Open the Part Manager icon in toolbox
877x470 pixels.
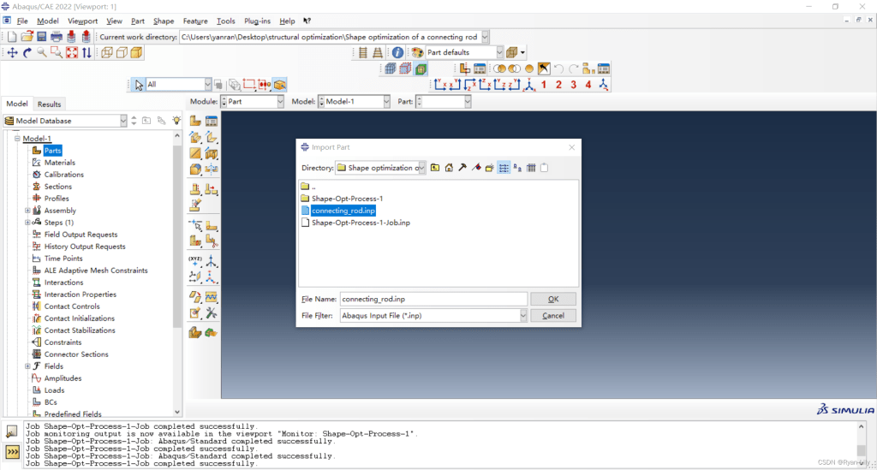[212, 121]
